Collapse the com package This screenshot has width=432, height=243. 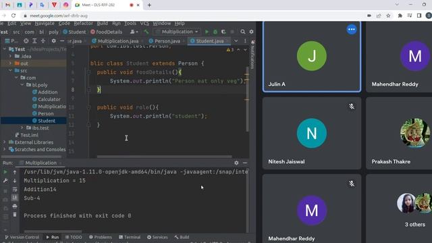click(16, 78)
